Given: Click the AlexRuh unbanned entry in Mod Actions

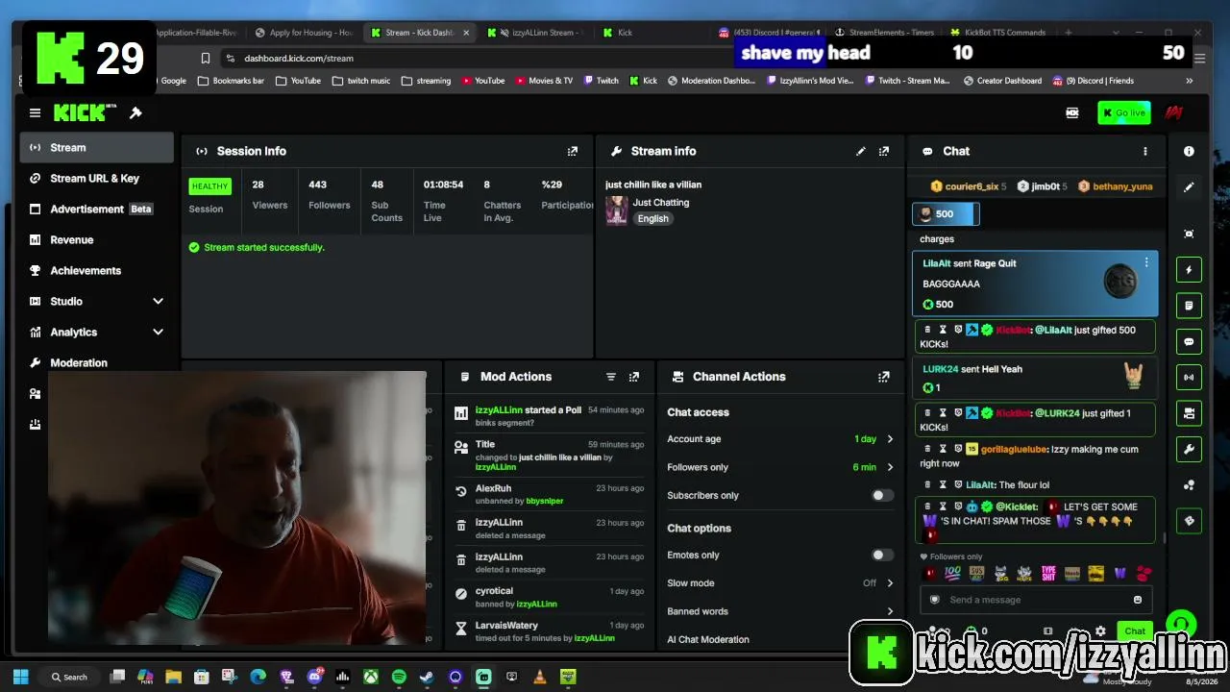Looking at the screenshot, I should pos(551,494).
